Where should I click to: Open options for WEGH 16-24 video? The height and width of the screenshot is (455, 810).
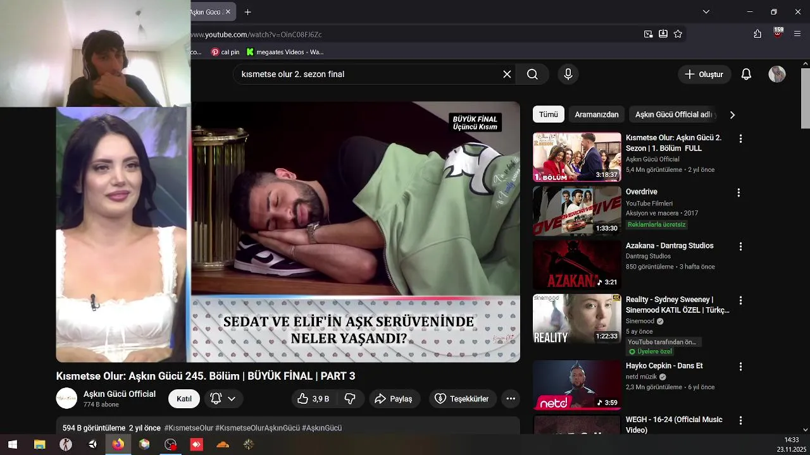tap(740, 420)
